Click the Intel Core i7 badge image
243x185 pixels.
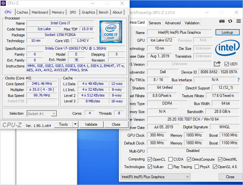click(x=111, y=32)
